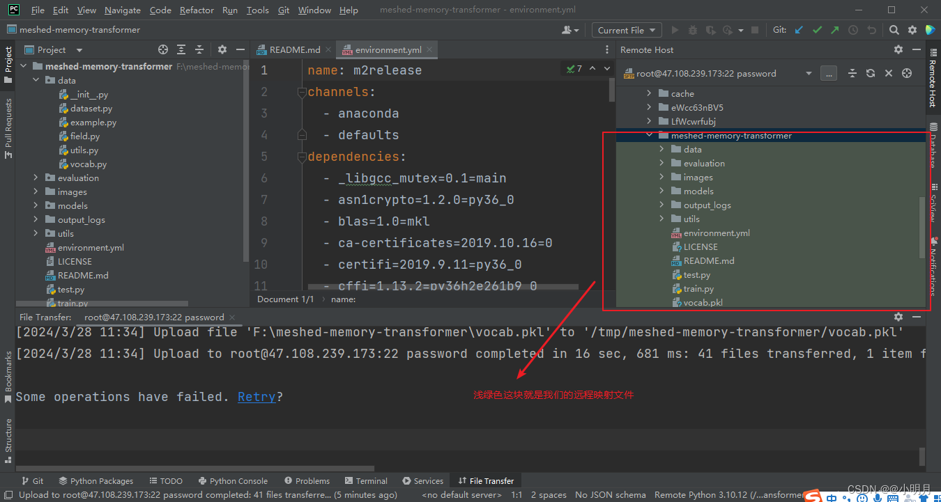This screenshot has height=502, width=941.
Task: Go to previous highlighted problem arrow
Action: pos(592,68)
